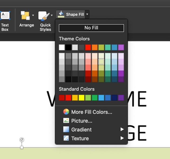Click the Picture fill icon
Screen dimensions: 170x159
click(66, 121)
